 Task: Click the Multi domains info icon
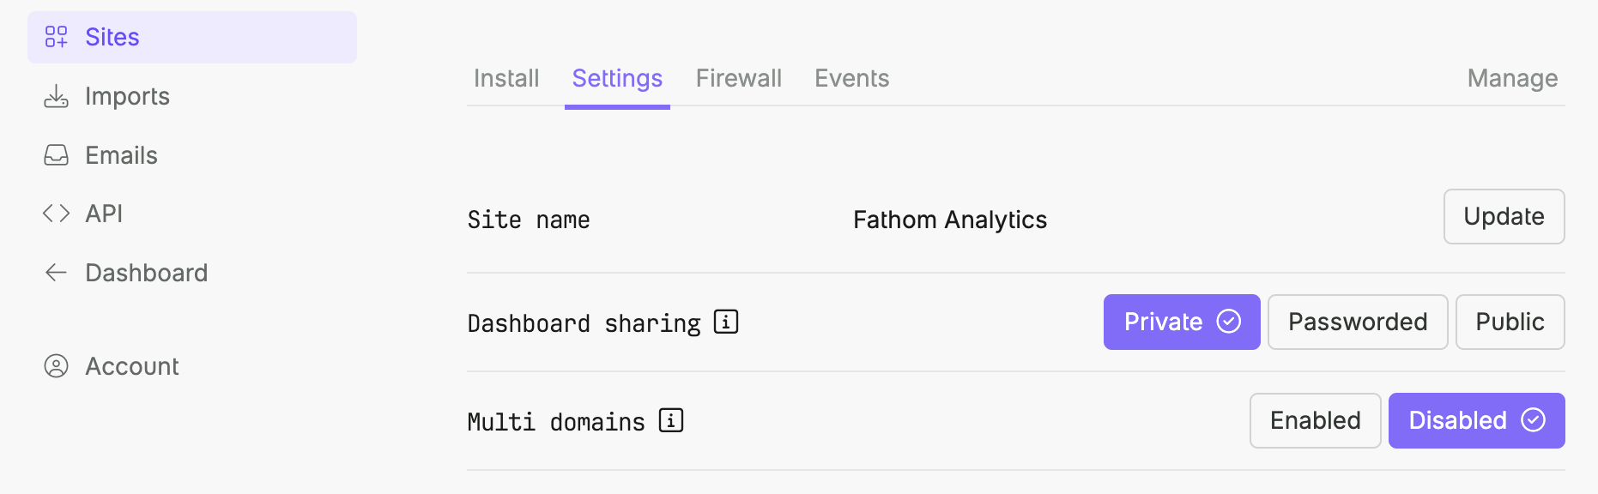point(669,420)
